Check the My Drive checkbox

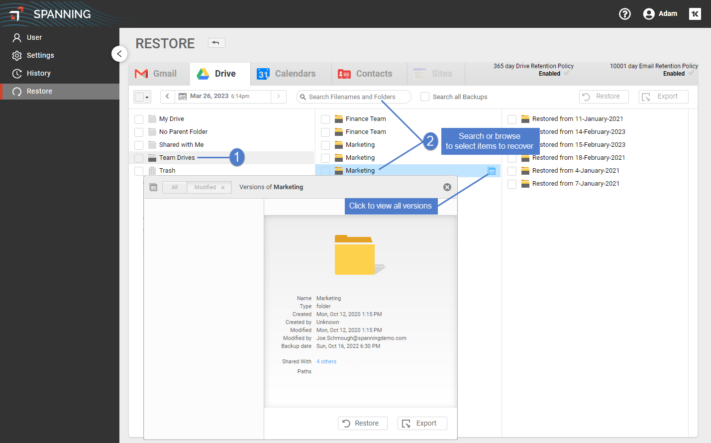click(x=139, y=119)
